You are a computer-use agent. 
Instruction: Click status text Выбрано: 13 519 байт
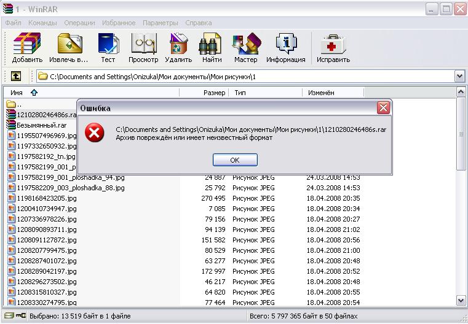(80, 316)
